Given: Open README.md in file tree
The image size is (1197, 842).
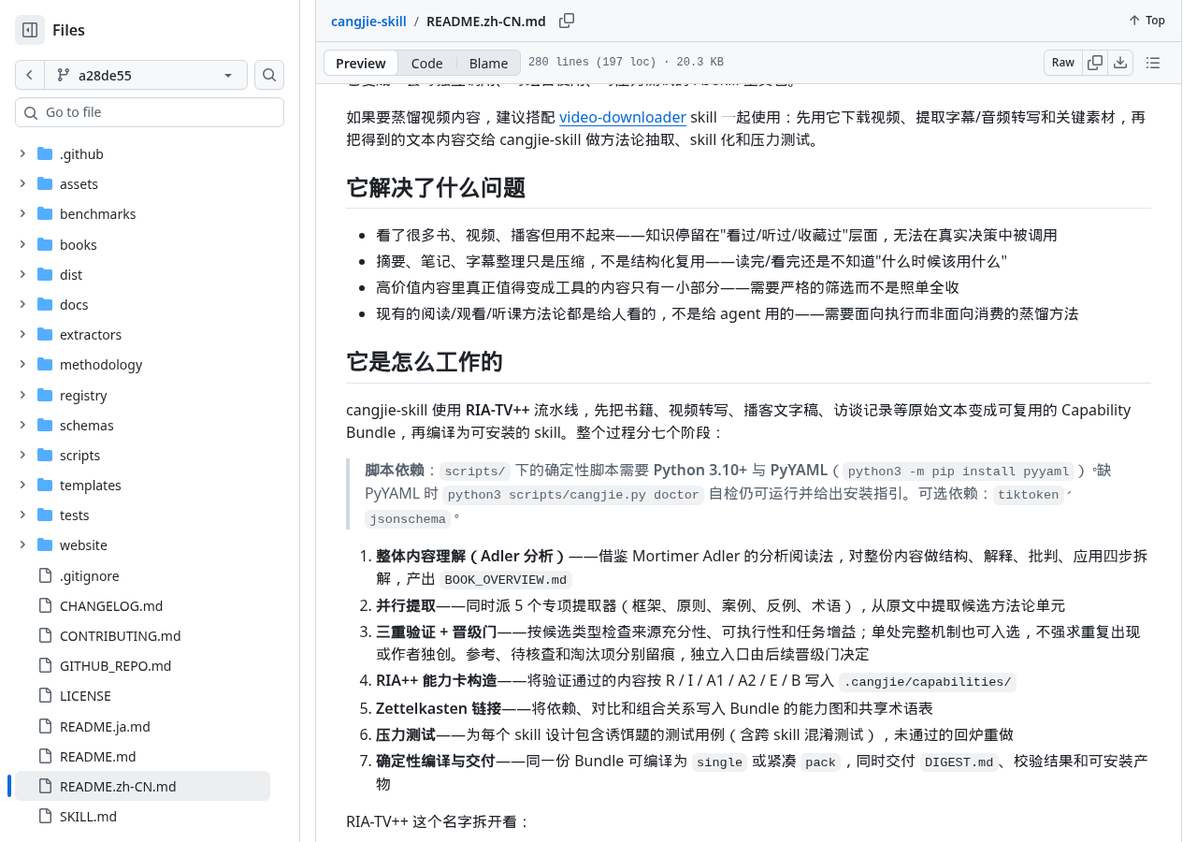Looking at the screenshot, I should [x=98, y=757].
